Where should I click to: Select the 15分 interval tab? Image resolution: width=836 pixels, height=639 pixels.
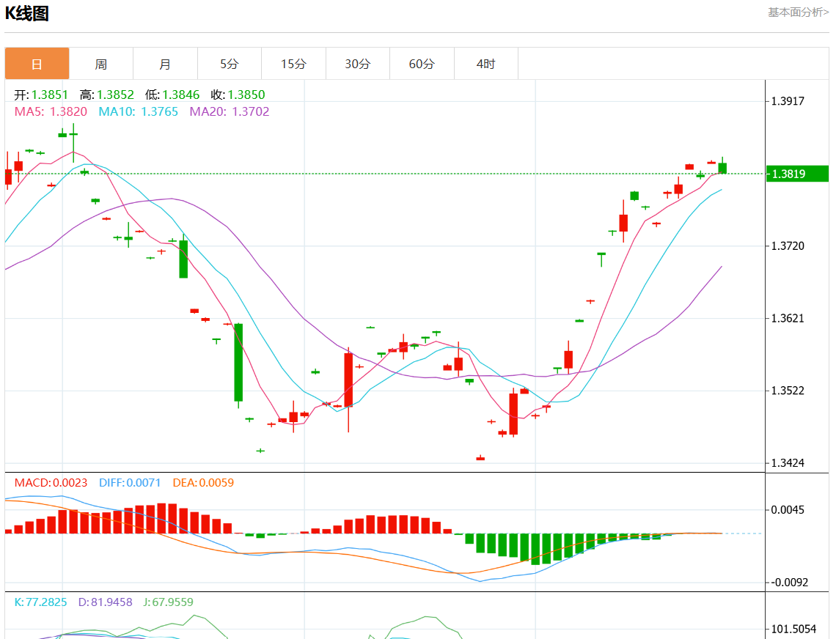point(293,64)
